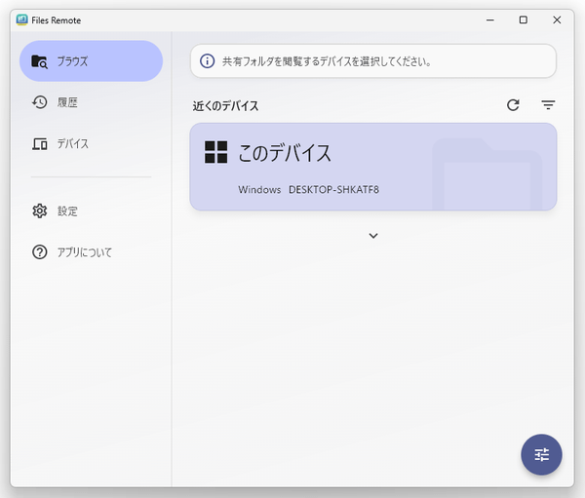
Task: Expand more devices with the chevron
Action: 373,236
